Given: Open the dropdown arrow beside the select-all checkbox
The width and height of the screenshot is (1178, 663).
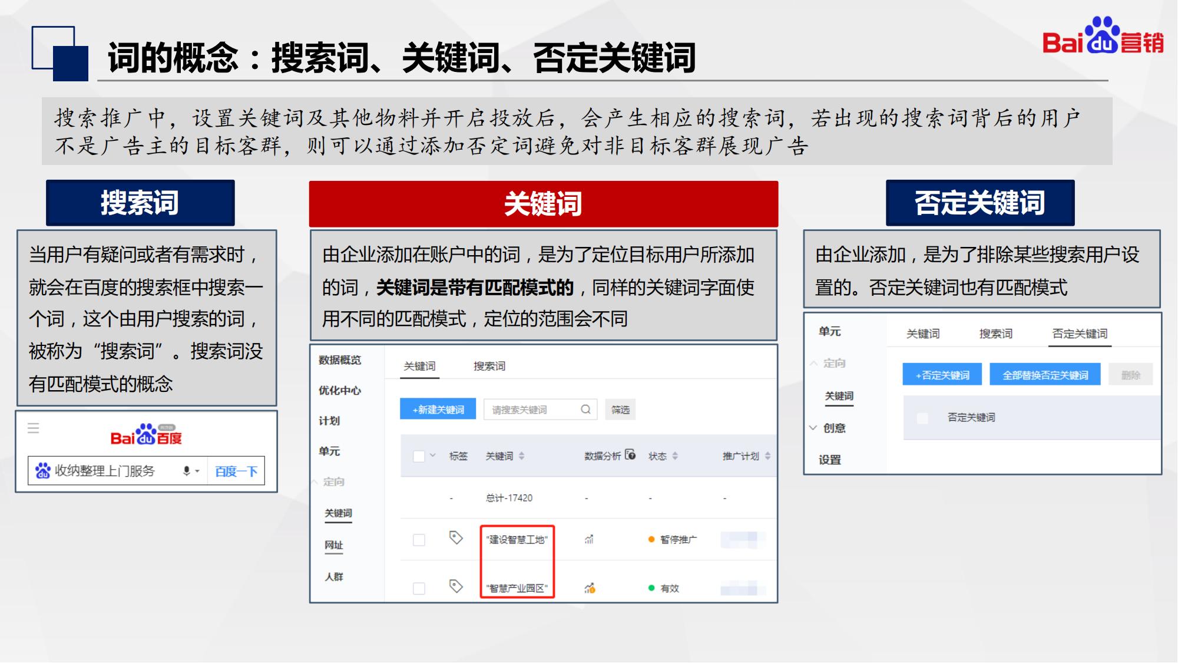Looking at the screenshot, I should [433, 455].
